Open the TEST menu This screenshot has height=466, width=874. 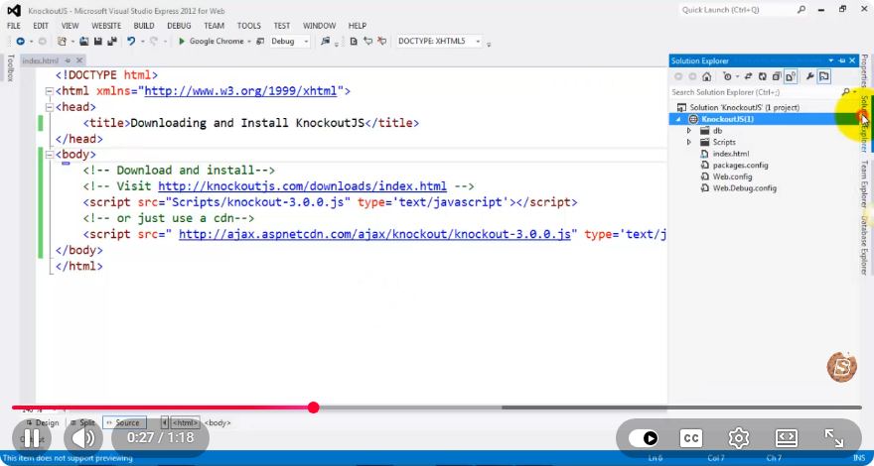(x=282, y=26)
